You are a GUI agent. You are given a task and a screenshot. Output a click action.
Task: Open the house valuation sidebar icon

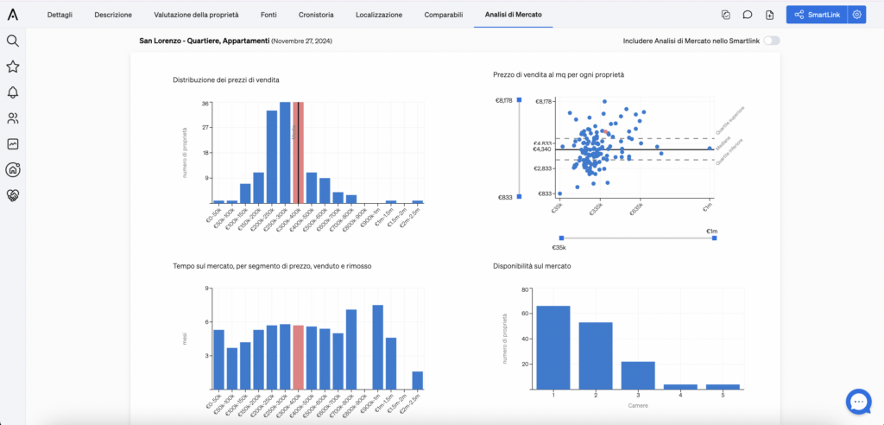tap(12, 169)
